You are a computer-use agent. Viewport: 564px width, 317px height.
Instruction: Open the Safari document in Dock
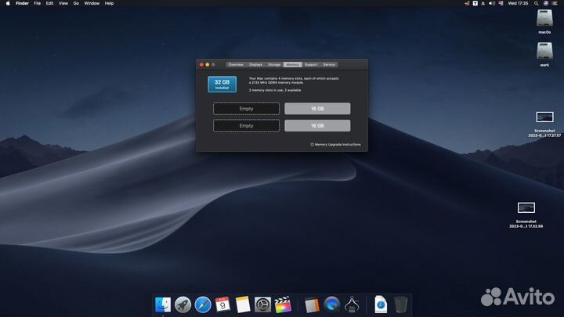(381, 304)
